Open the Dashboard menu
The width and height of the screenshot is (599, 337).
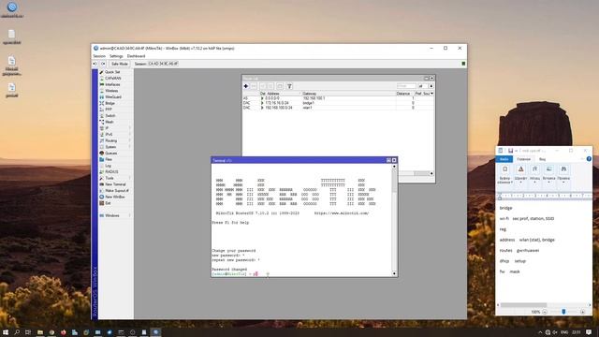coord(136,56)
